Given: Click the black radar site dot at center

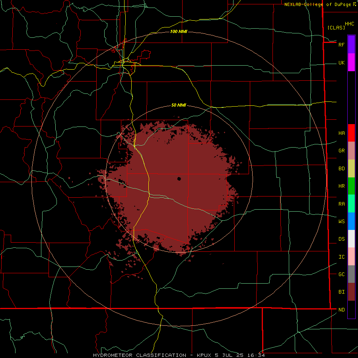Looking at the screenshot, I should tap(179, 179).
